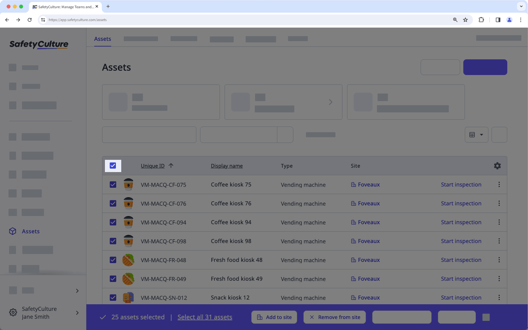The height and width of the screenshot is (330, 528).
Task: Select the table view icon above the list
Action: [x=472, y=134]
